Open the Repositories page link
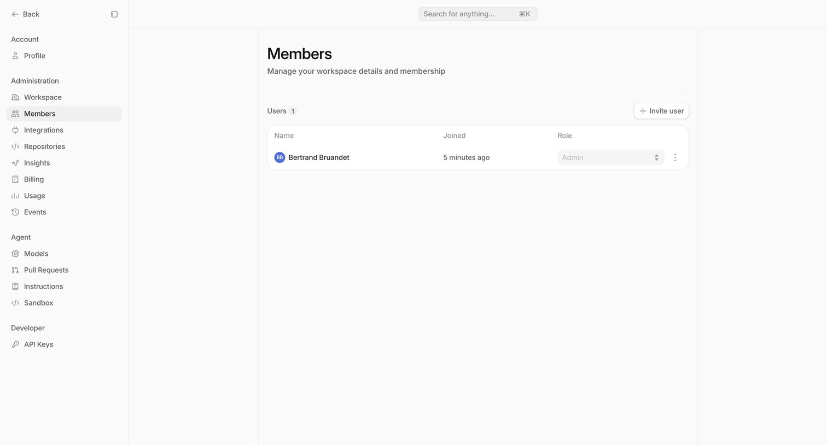 [x=64, y=147]
